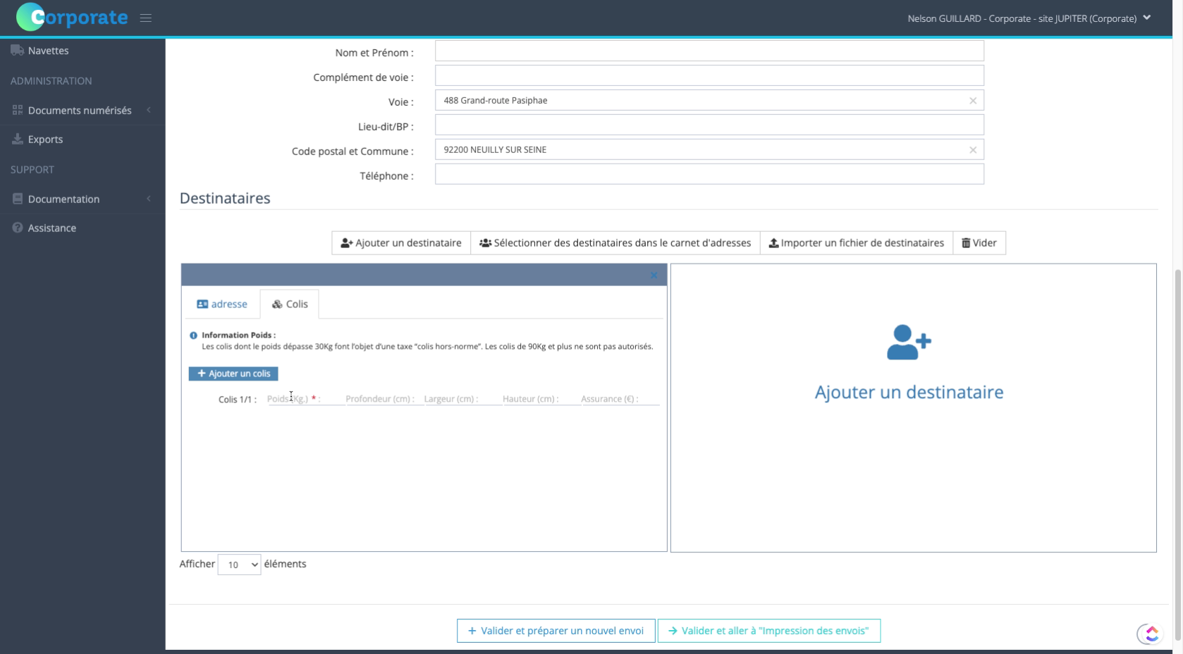Click Valider et préparer un nouvel envoi
This screenshot has height=654, width=1183.
[556, 631]
